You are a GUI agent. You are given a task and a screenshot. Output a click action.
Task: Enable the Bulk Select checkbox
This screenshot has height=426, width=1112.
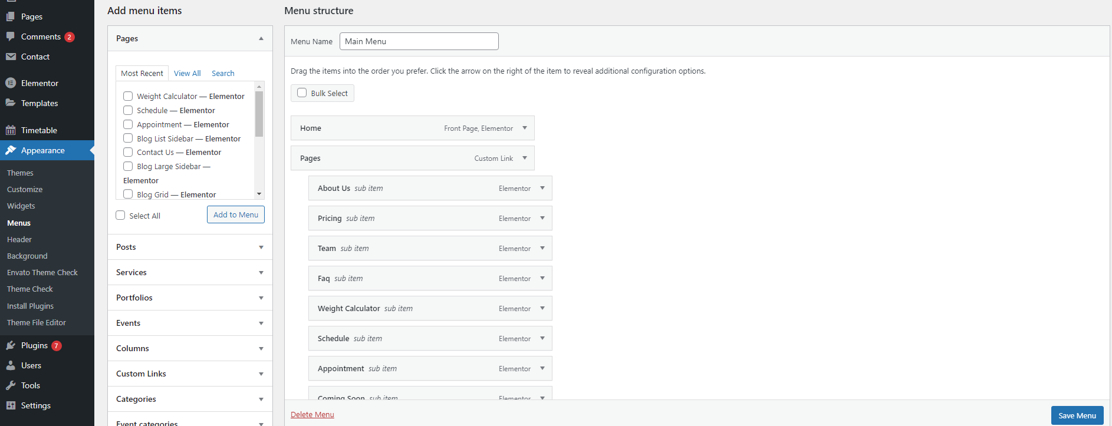(302, 93)
